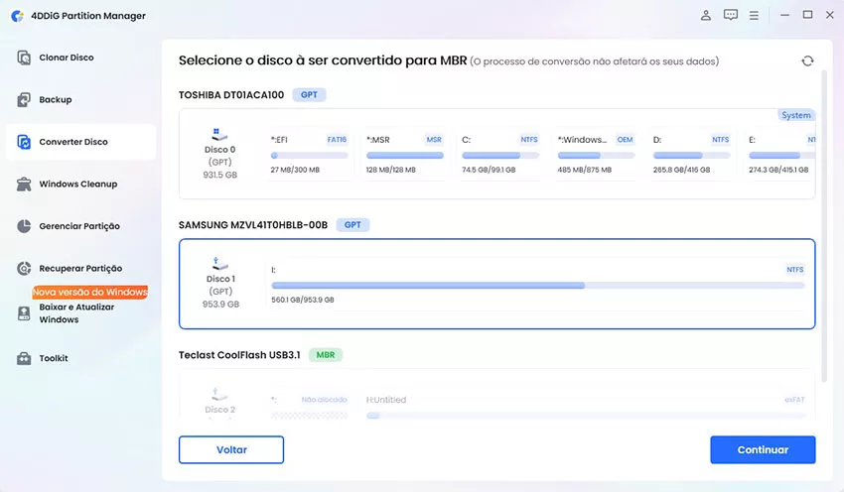
Task: Click the user account icon
Action: [x=706, y=15]
